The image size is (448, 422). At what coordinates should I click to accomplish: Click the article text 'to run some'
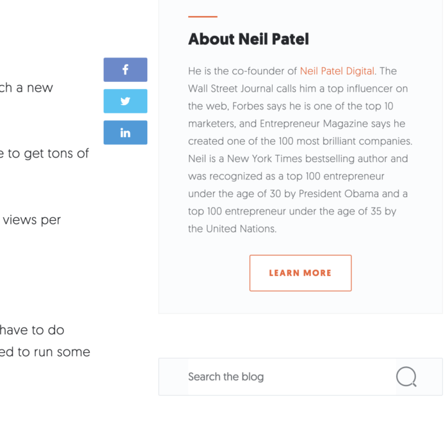pyautogui.click(x=54, y=352)
